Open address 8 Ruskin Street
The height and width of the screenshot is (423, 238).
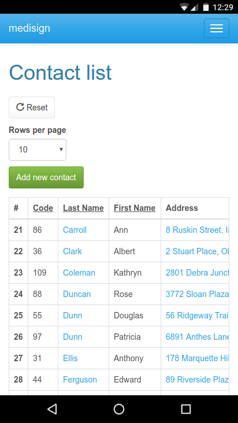(198, 230)
